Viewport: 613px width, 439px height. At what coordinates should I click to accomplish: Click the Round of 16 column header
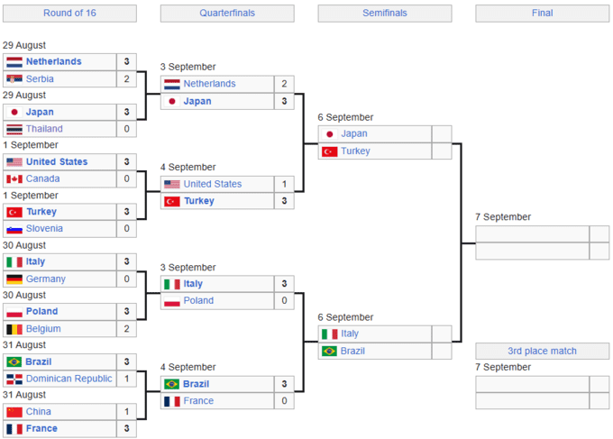coord(69,14)
